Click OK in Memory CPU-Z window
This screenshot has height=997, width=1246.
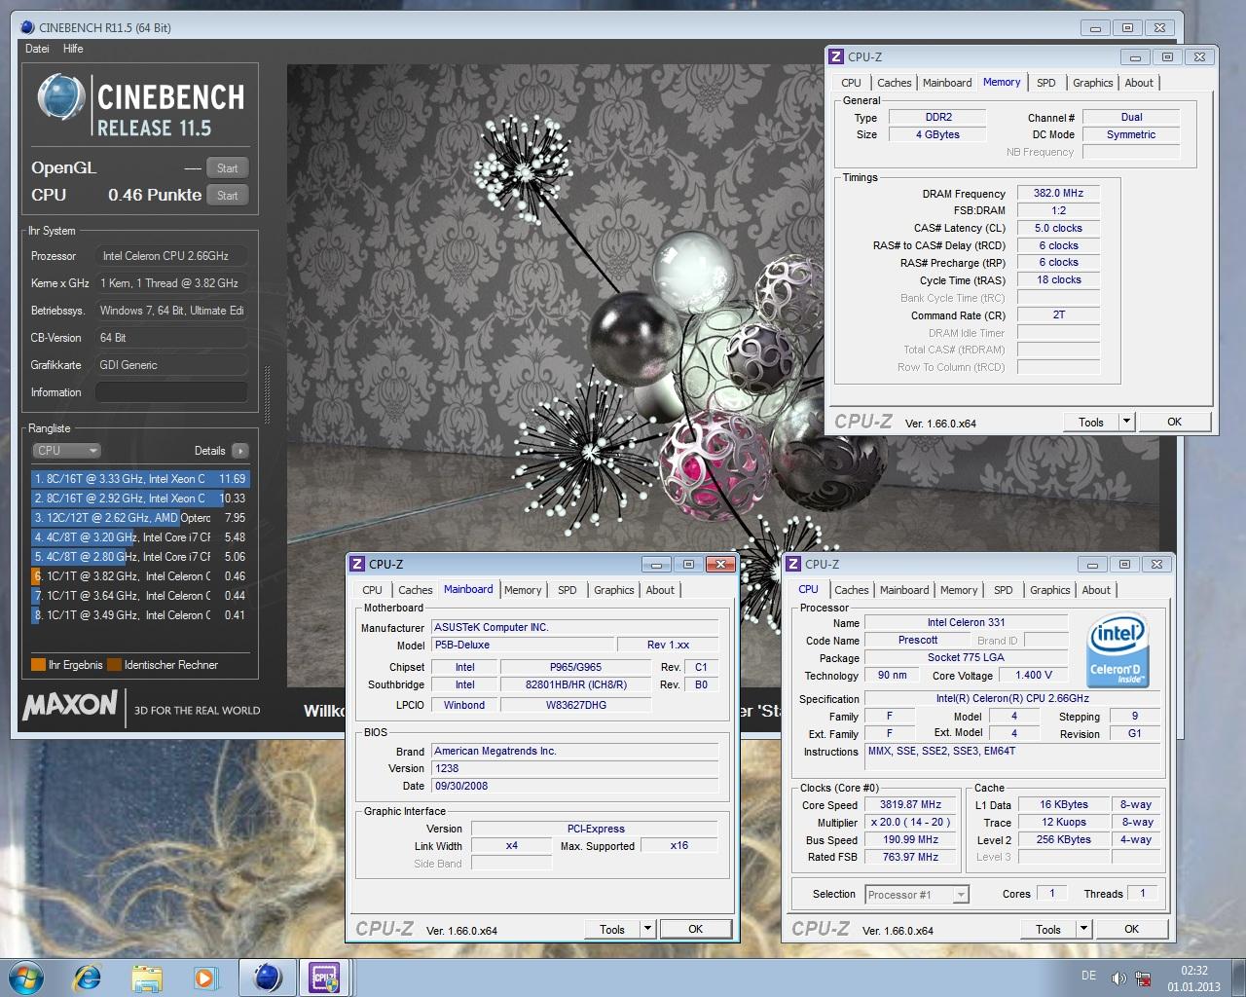(1175, 422)
